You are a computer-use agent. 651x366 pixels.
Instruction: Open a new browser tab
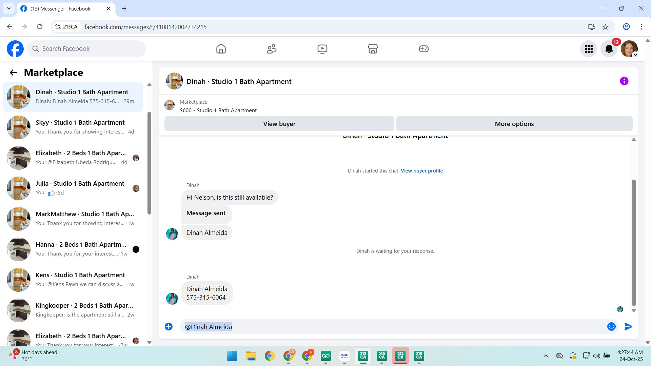pos(124,8)
